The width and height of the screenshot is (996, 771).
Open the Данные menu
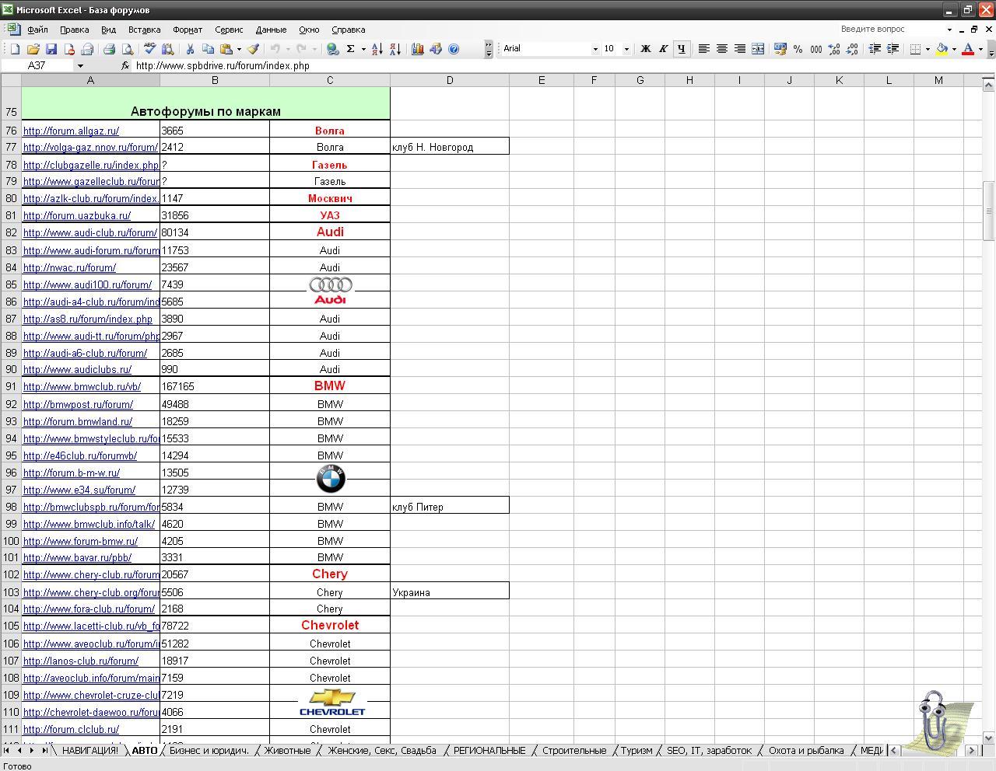pos(271,30)
